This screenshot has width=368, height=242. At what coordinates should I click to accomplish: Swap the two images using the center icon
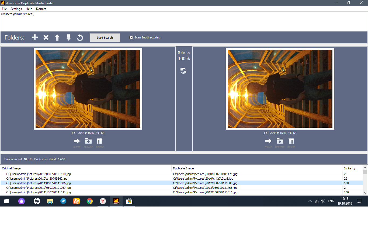[x=183, y=71]
